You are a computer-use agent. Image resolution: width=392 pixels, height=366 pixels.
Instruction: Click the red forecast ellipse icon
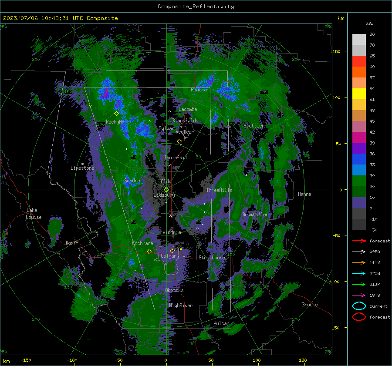pos(359,317)
